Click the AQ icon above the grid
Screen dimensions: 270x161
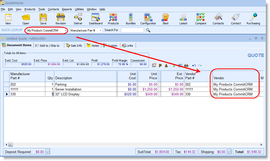point(186,66)
